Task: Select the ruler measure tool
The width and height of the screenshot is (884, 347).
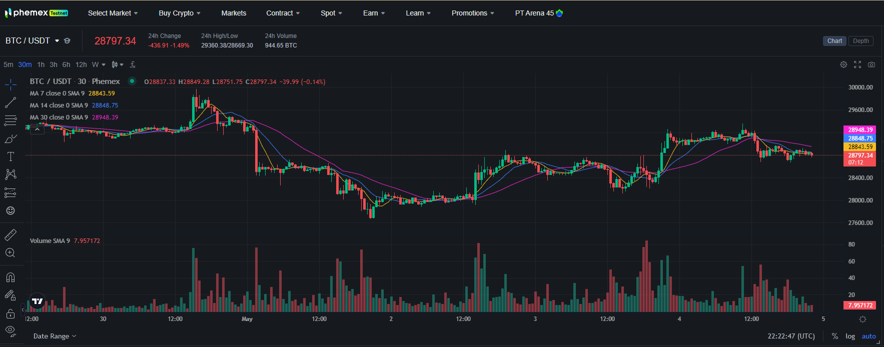Action: point(11,234)
